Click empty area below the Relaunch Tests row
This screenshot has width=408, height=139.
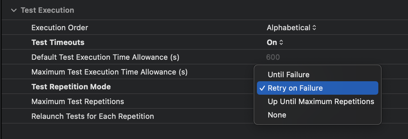135,131
